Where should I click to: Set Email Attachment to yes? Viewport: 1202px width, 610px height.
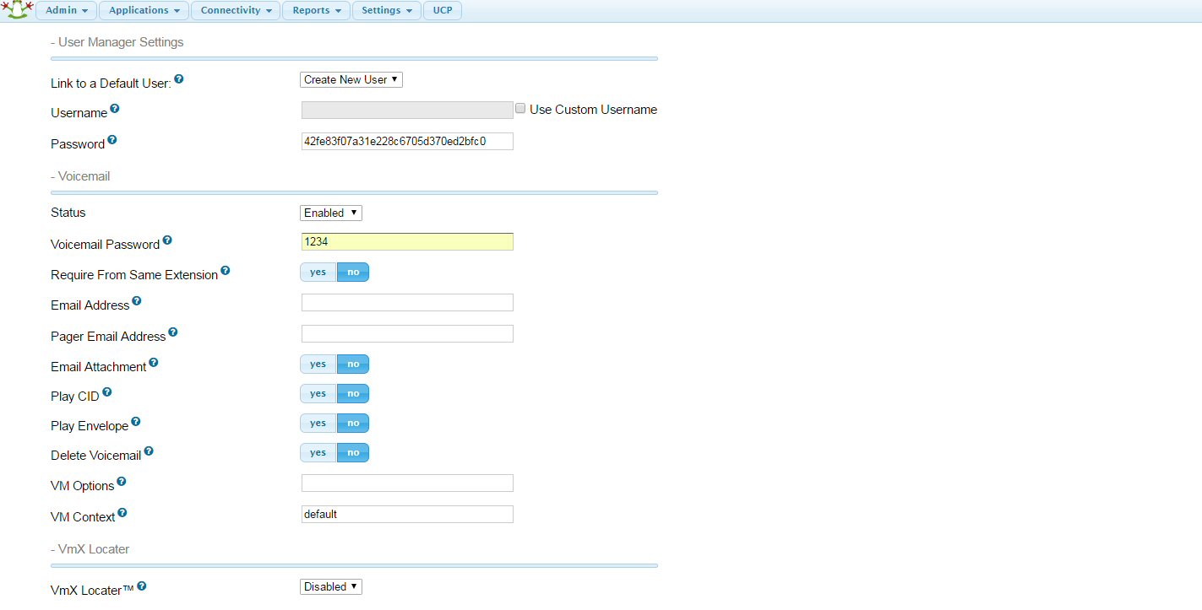point(318,364)
